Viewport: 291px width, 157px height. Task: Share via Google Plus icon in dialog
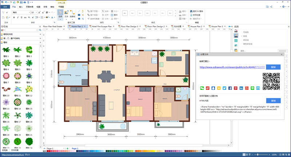[x=247, y=88]
